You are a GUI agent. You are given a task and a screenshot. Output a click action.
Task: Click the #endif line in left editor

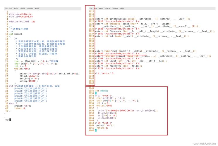13,103
